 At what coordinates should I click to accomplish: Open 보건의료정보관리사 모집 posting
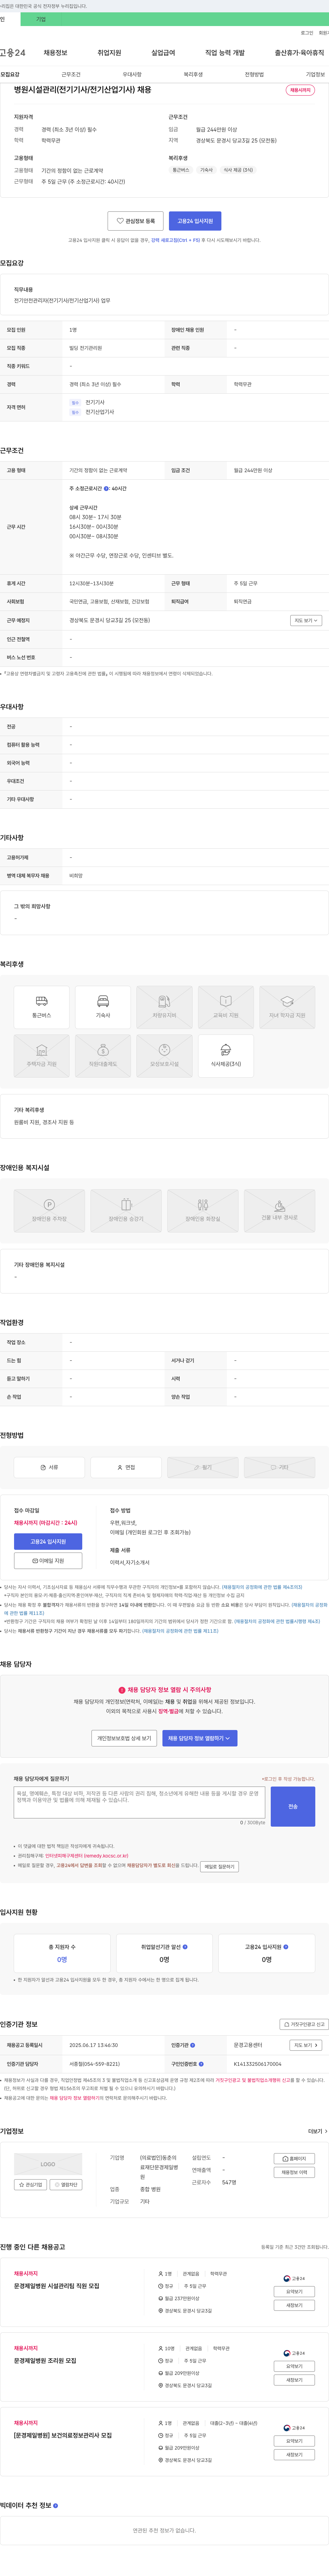pyautogui.click(x=63, y=2435)
